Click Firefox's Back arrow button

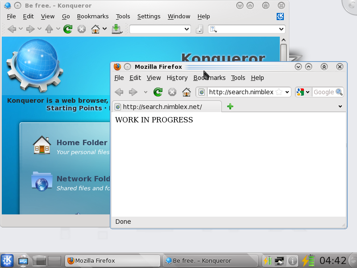[x=119, y=92]
